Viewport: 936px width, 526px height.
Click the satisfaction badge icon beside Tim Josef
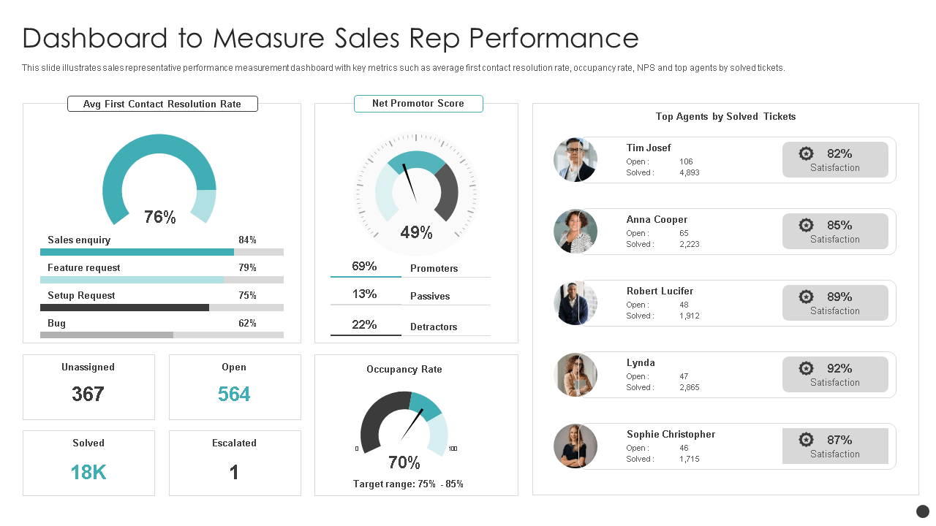(806, 153)
